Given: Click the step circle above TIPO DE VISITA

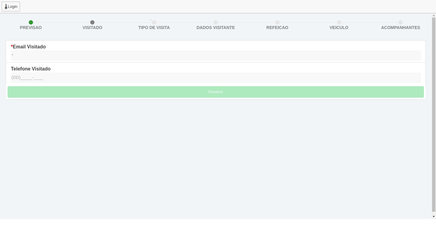Looking at the screenshot, I should pos(154,22).
